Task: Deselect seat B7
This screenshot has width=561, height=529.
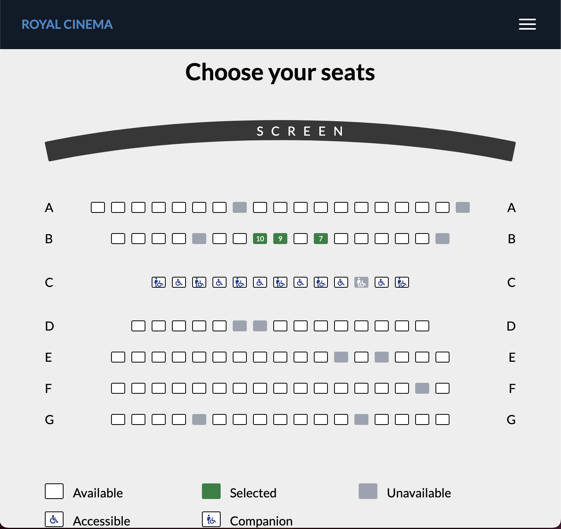Action: (321, 239)
